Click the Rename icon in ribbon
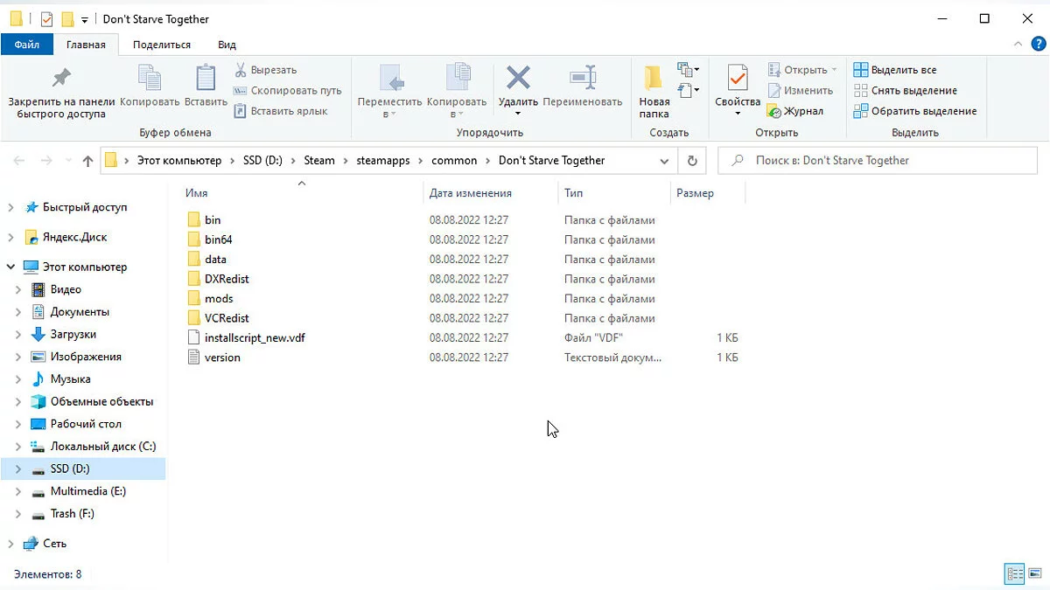This screenshot has width=1050, height=590. (582, 79)
